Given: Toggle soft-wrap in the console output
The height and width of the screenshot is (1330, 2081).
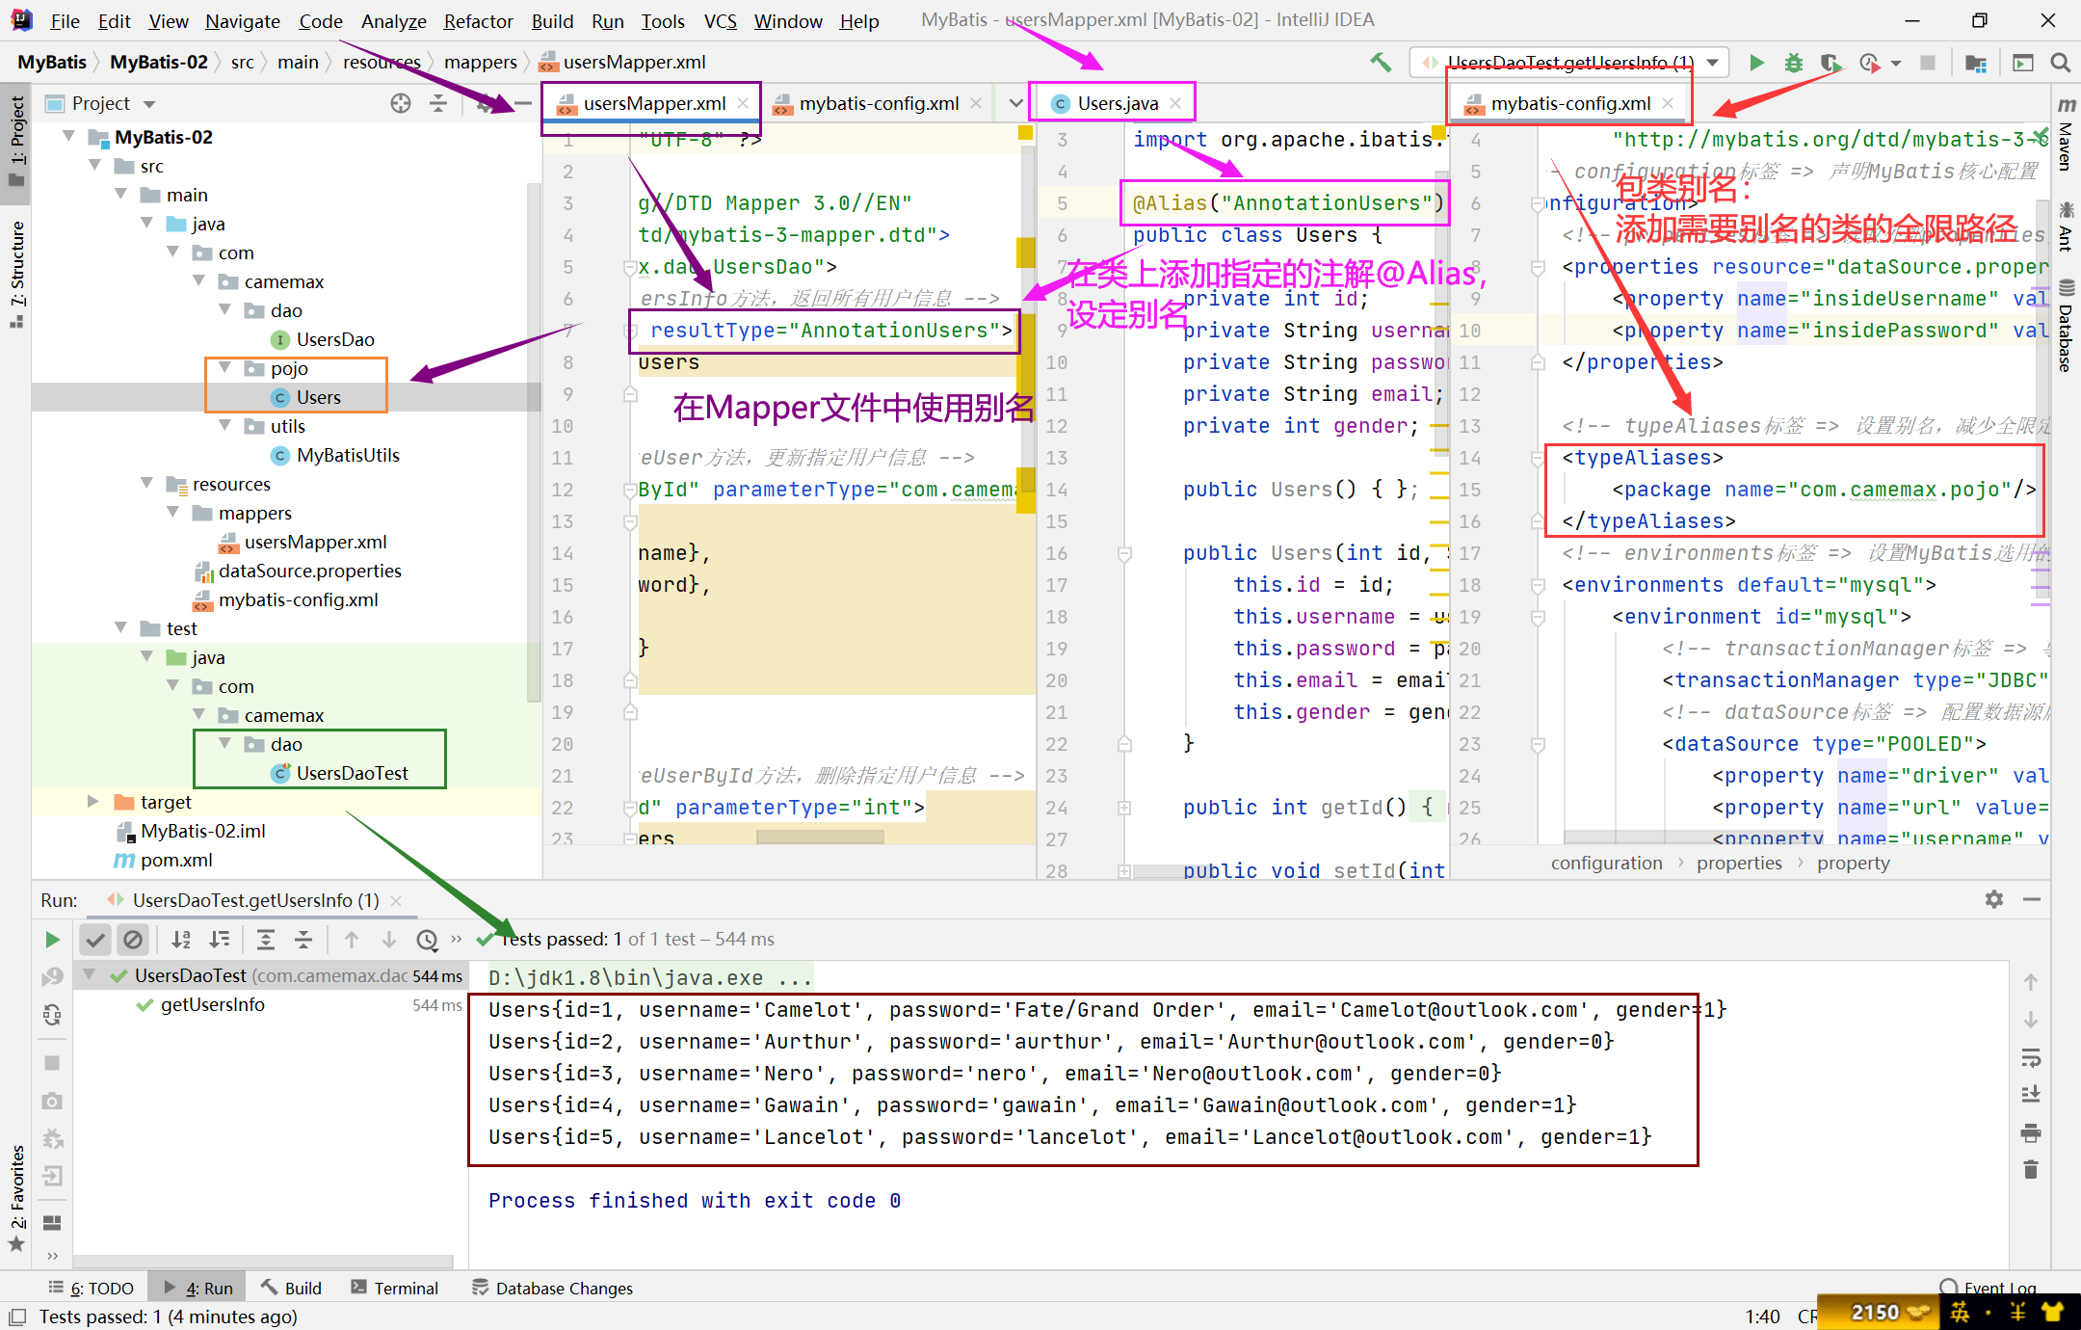Looking at the screenshot, I should coord(2031,1057).
